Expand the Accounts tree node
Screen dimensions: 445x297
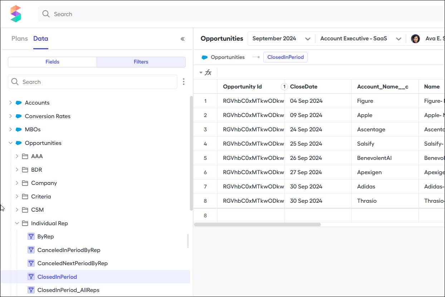tap(10, 103)
